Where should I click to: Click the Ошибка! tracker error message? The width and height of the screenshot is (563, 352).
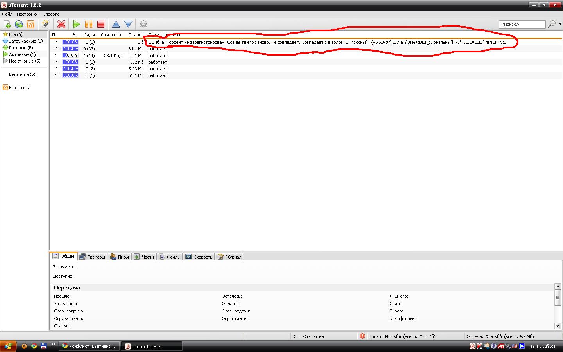click(x=327, y=42)
